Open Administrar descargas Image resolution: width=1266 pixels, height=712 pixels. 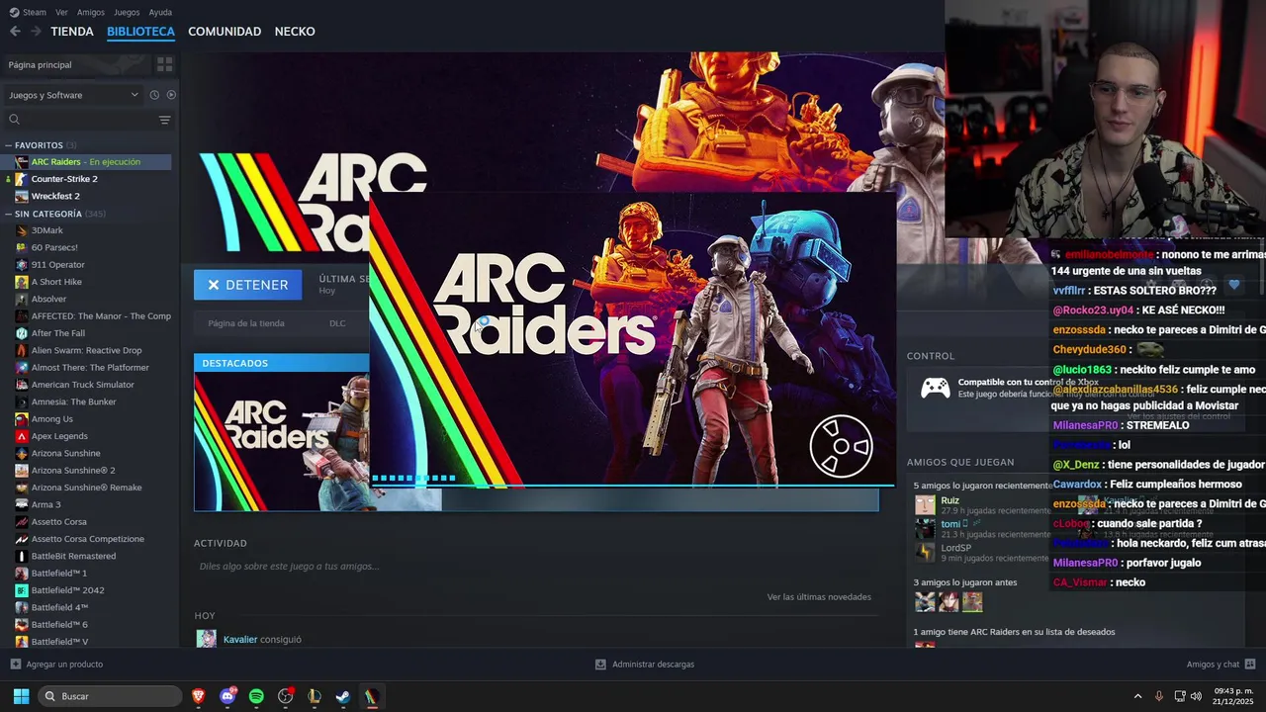point(653,665)
